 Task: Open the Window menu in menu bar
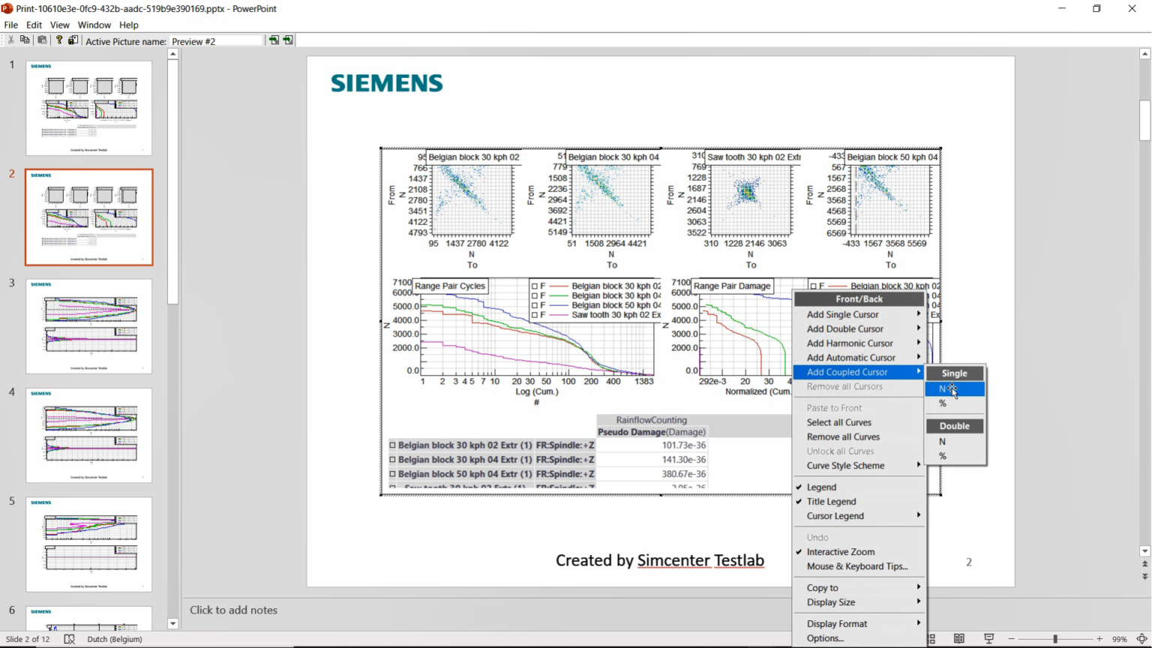coord(94,25)
